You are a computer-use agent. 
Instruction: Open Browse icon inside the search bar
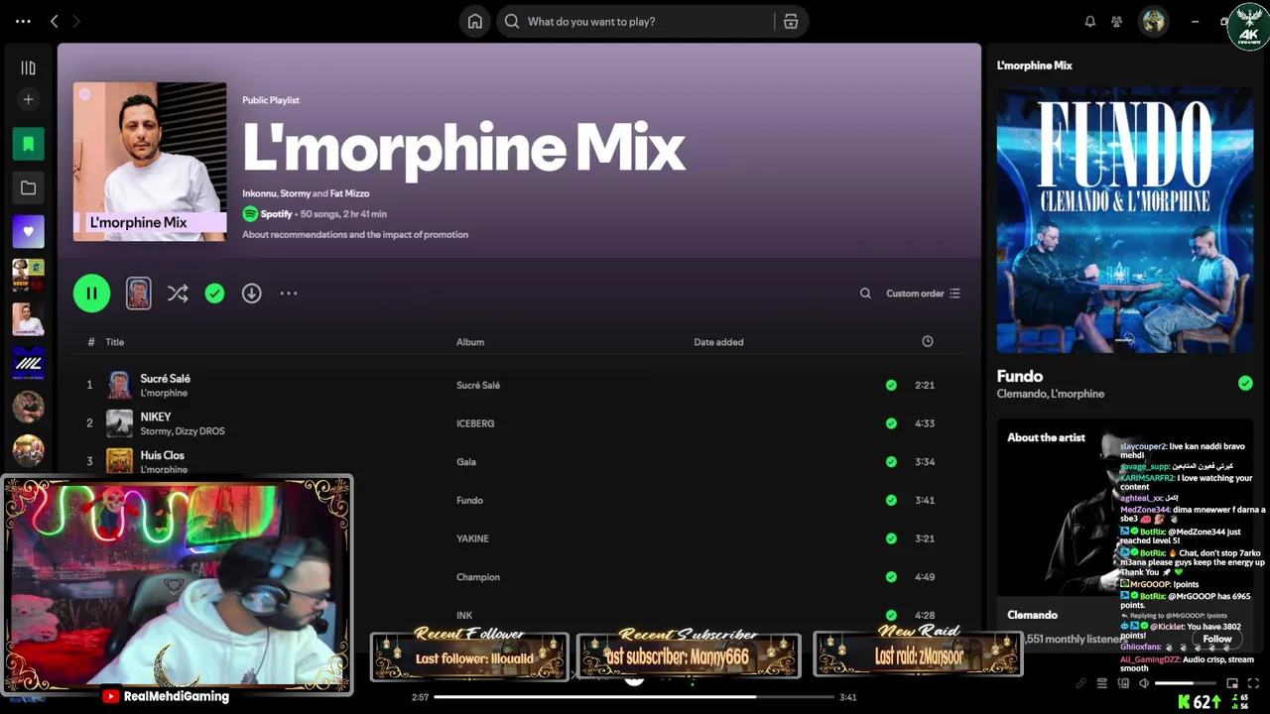[791, 21]
